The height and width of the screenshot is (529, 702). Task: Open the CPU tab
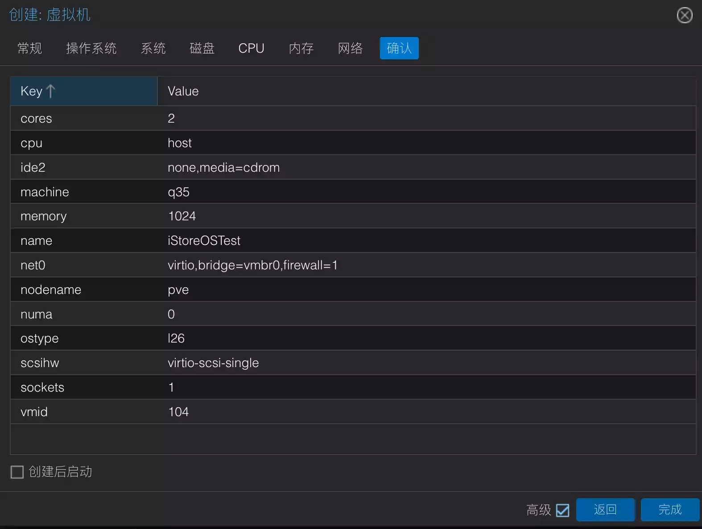point(251,48)
